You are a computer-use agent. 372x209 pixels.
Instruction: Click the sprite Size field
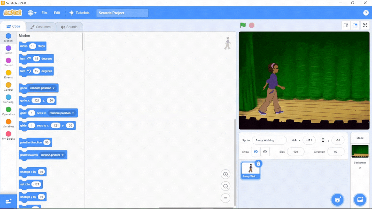[x=296, y=152]
